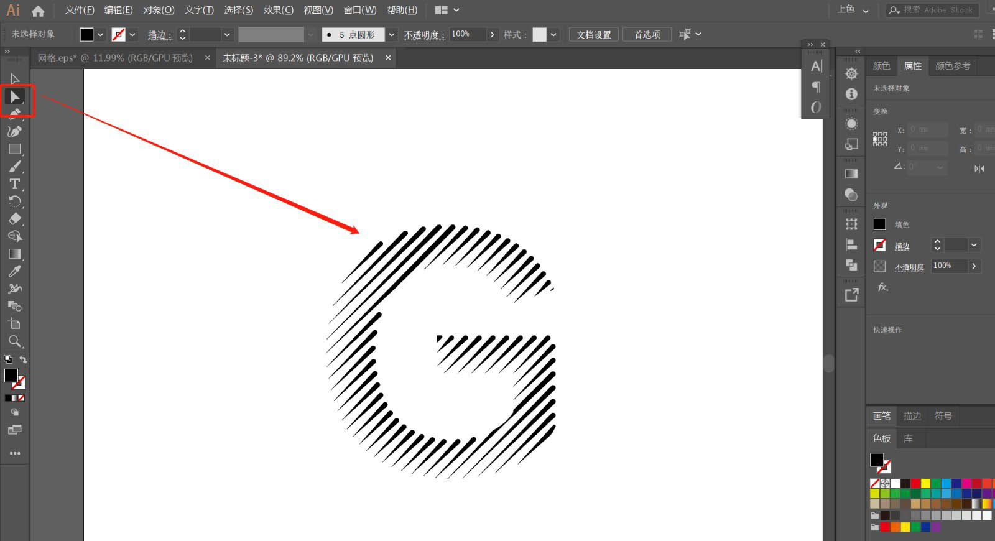
Task: Set toolbar paint mode to Color
Action: 8,398
